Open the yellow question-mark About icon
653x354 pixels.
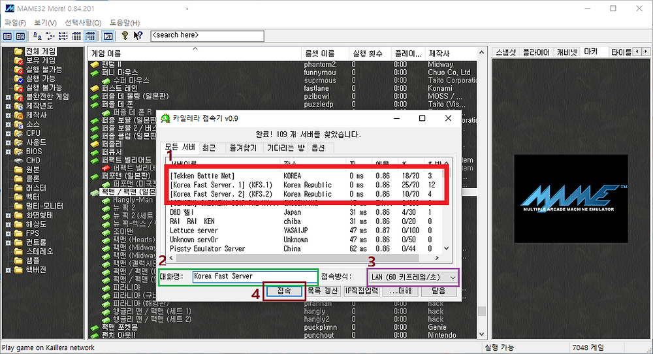pos(125,36)
